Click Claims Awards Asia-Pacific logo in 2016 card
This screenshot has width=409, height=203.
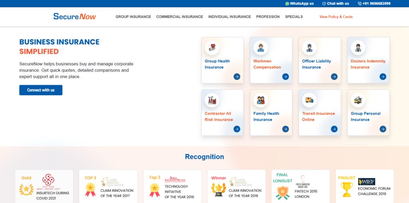241,181
